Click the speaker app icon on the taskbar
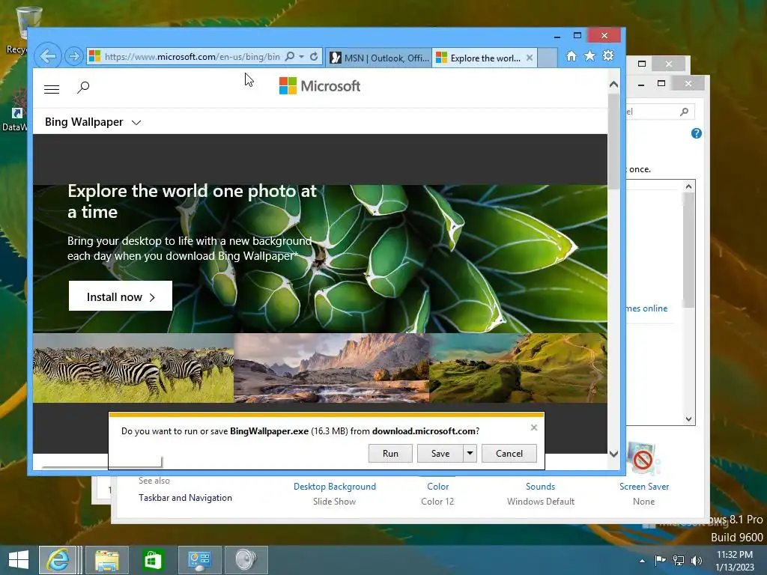 pyautogui.click(x=246, y=560)
